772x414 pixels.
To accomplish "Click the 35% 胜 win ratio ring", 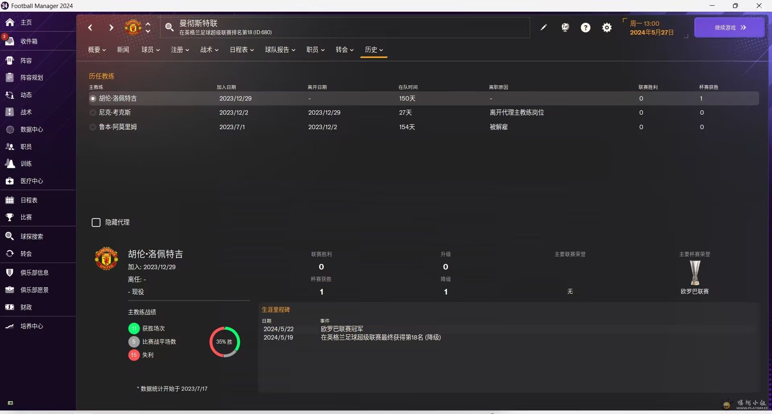I will click(x=224, y=342).
